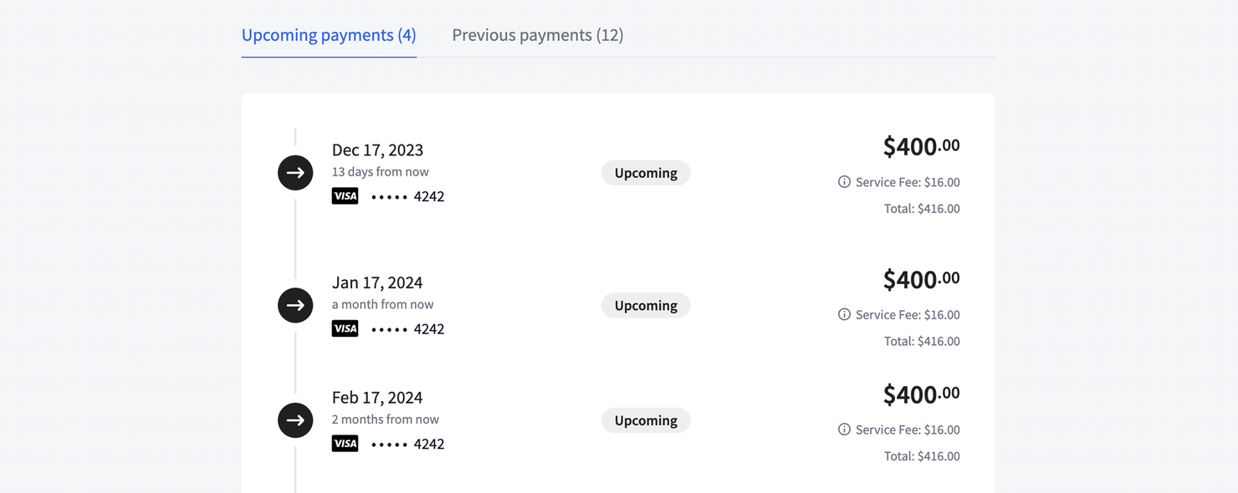Select the Upcoming payments (4) tab

coord(329,35)
